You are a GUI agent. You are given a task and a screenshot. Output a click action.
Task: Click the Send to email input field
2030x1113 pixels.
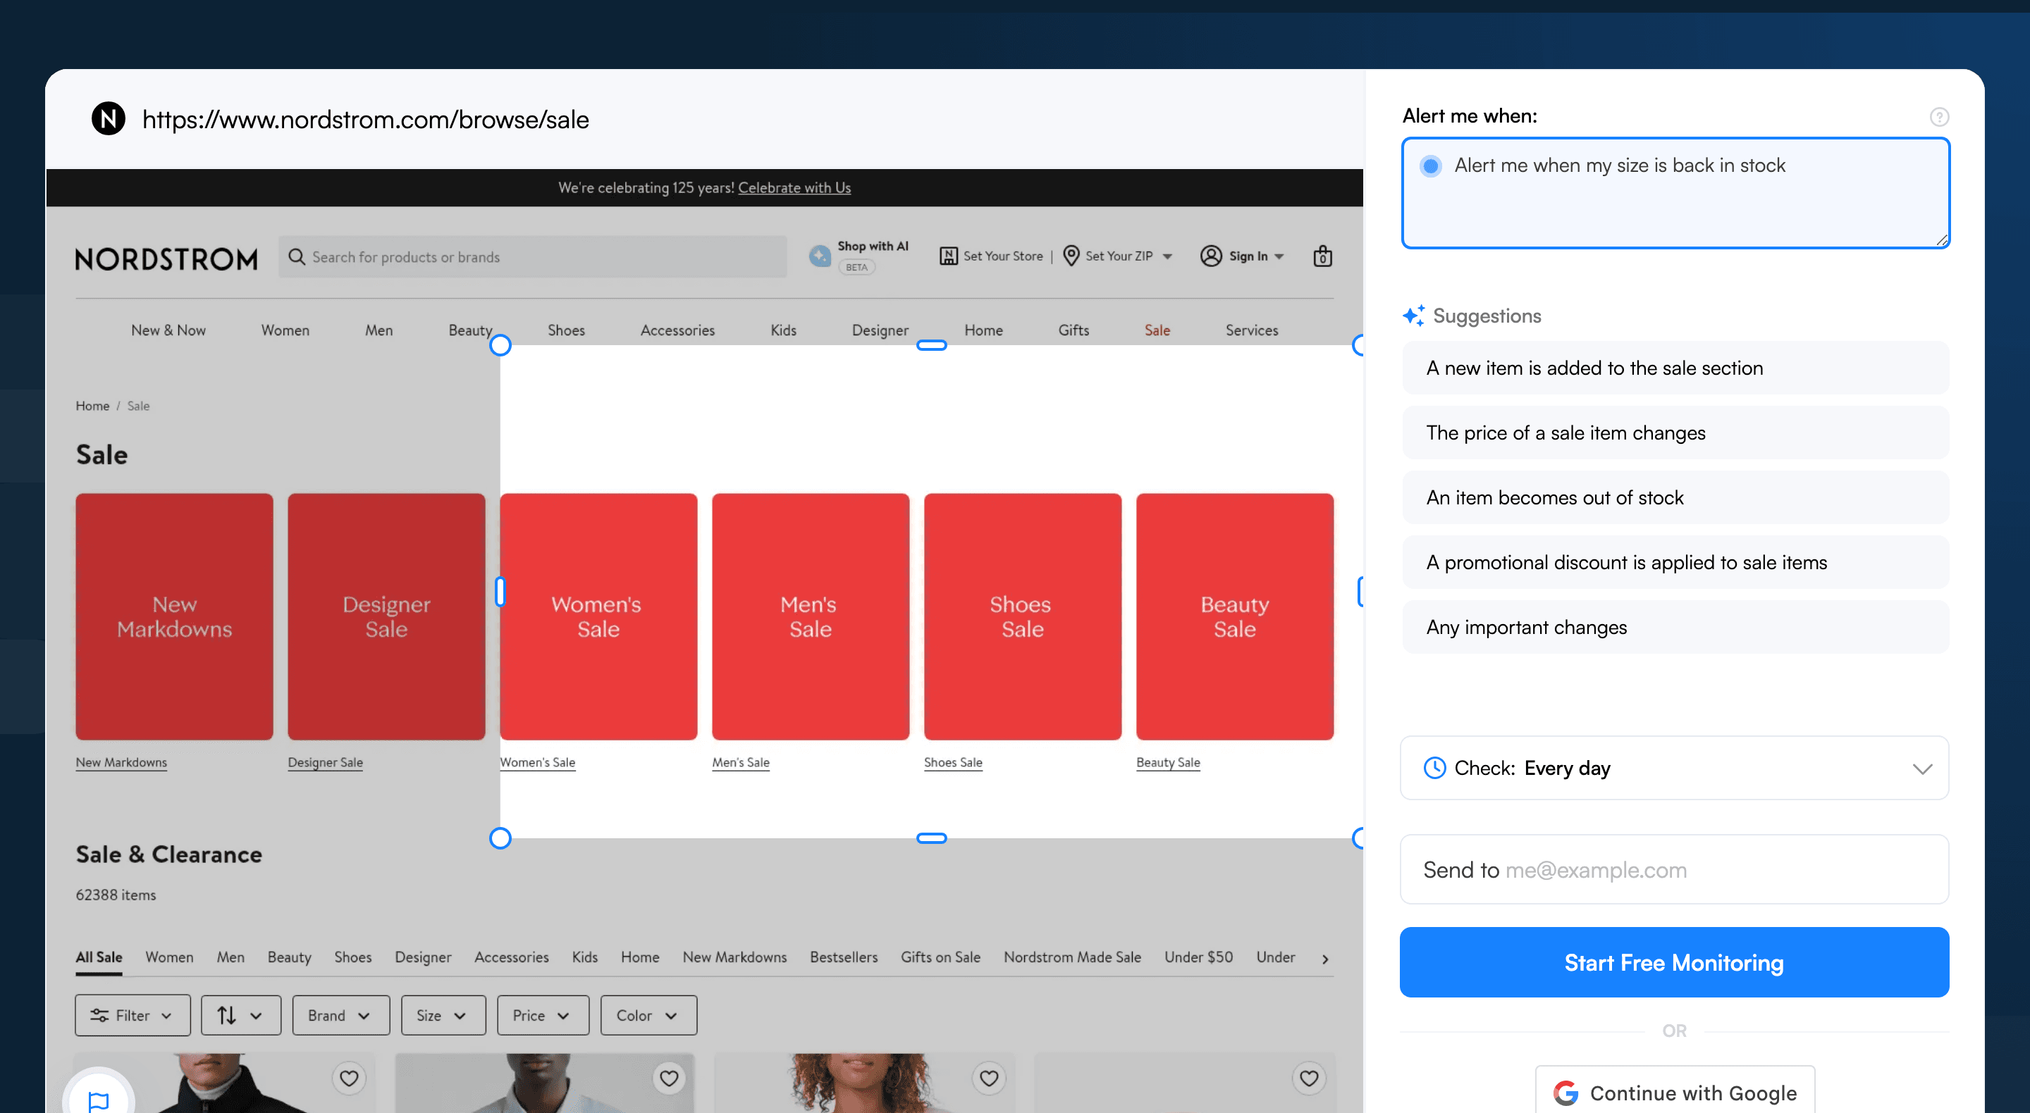pyautogui.click(x=1674, y=869)
